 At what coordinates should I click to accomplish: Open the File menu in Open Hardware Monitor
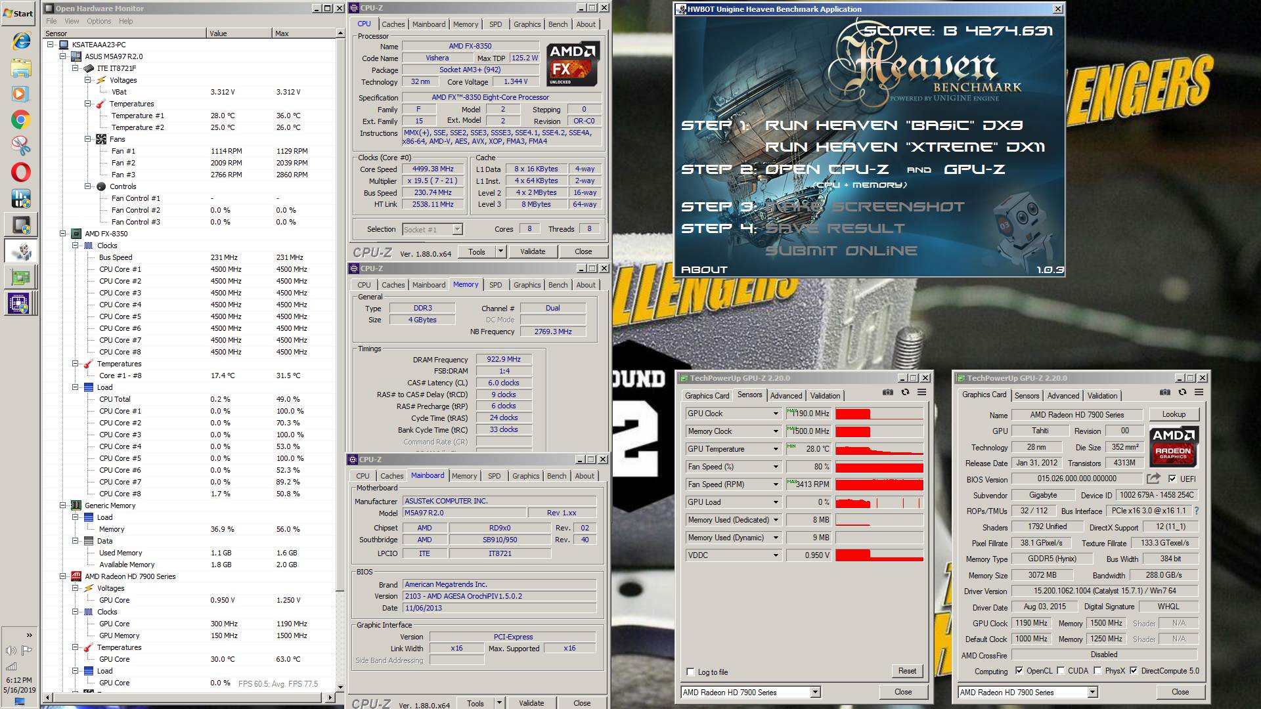click(x=51, y=21)
